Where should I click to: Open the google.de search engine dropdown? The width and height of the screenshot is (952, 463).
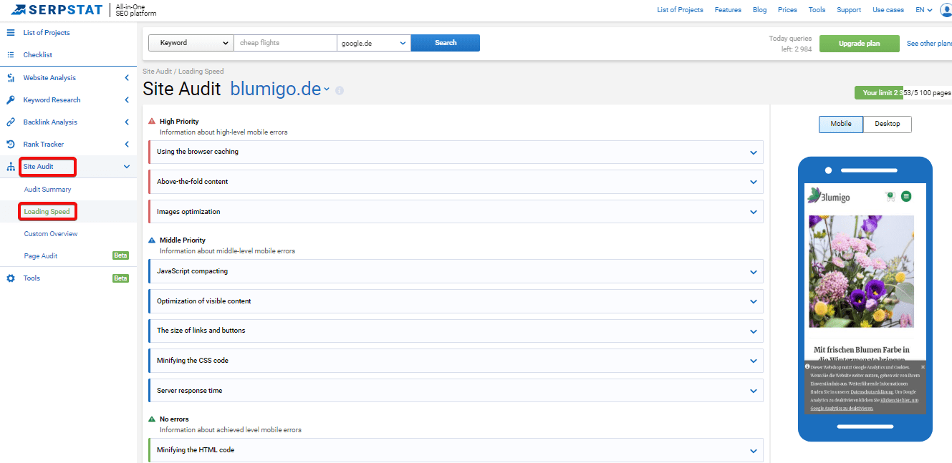point(374,43)
